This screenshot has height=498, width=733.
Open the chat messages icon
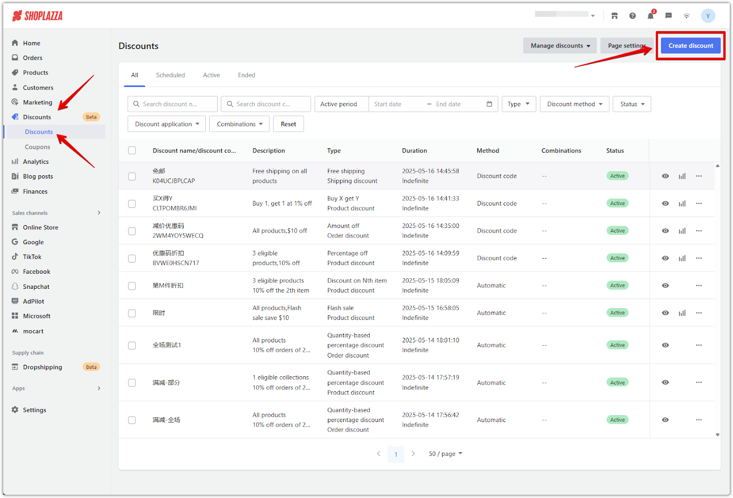pyautogui.click(x=668, y=16)
